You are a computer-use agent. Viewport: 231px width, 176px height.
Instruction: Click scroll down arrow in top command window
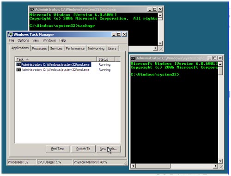coord(160,43)
